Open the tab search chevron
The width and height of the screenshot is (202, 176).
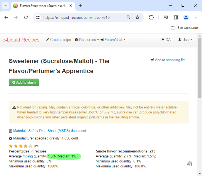point(6,6)
